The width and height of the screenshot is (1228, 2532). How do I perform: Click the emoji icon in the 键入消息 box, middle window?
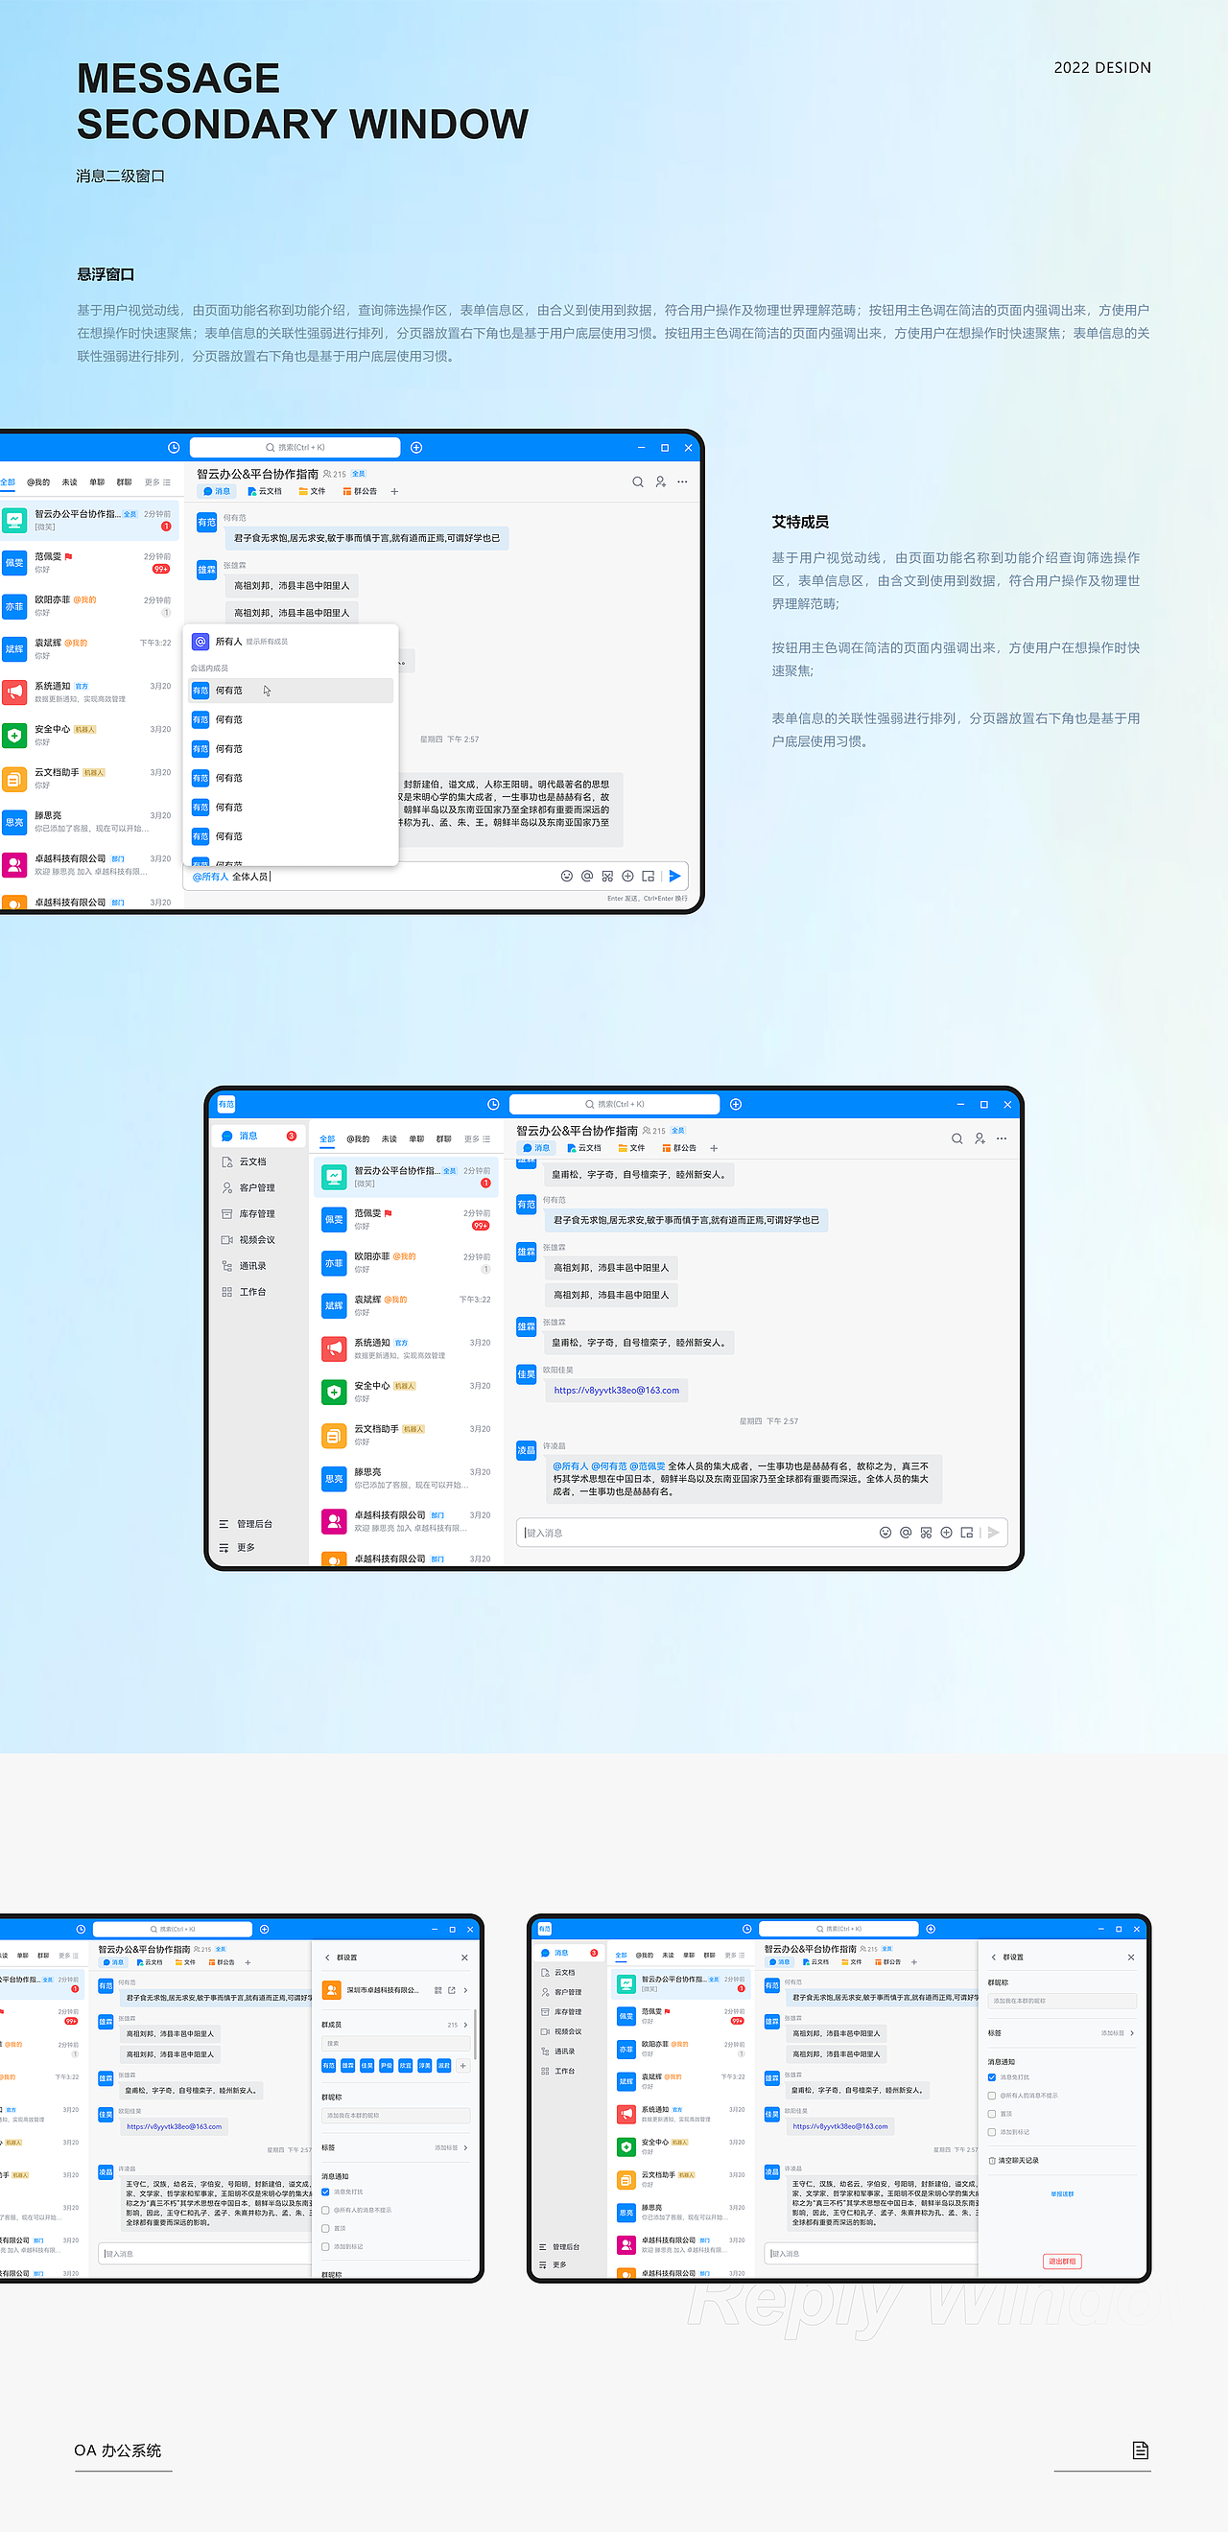pyautogui.click(x=885, y=1533)
